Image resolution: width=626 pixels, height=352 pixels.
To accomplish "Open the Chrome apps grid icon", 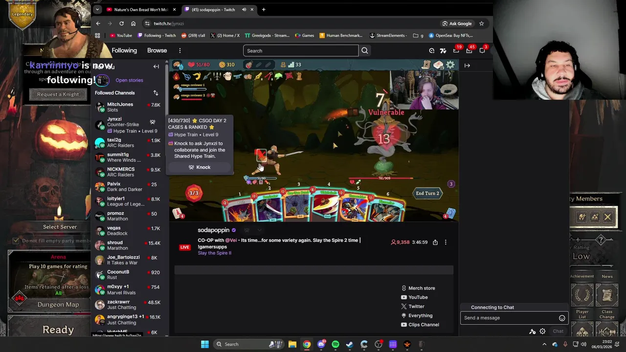I will [x=97, y=35].
